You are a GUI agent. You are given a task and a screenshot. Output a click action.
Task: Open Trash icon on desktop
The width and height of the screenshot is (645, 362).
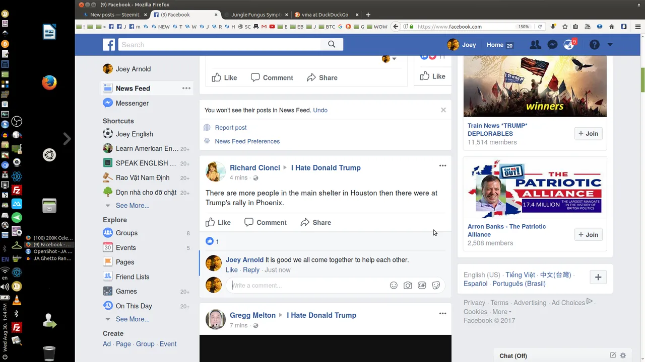point(49,353)
